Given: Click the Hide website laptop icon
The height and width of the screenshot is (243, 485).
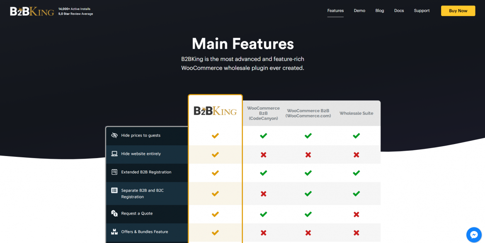Looking at the screenshot, I should [x=114, y=154].
